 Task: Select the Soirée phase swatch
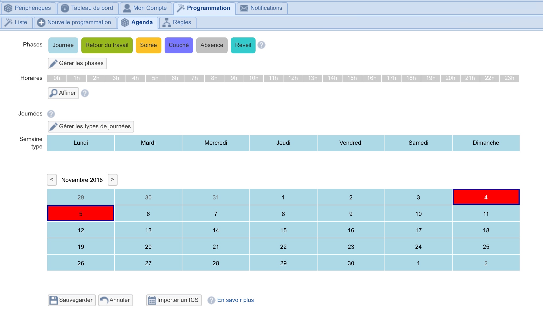coord(148,45)
